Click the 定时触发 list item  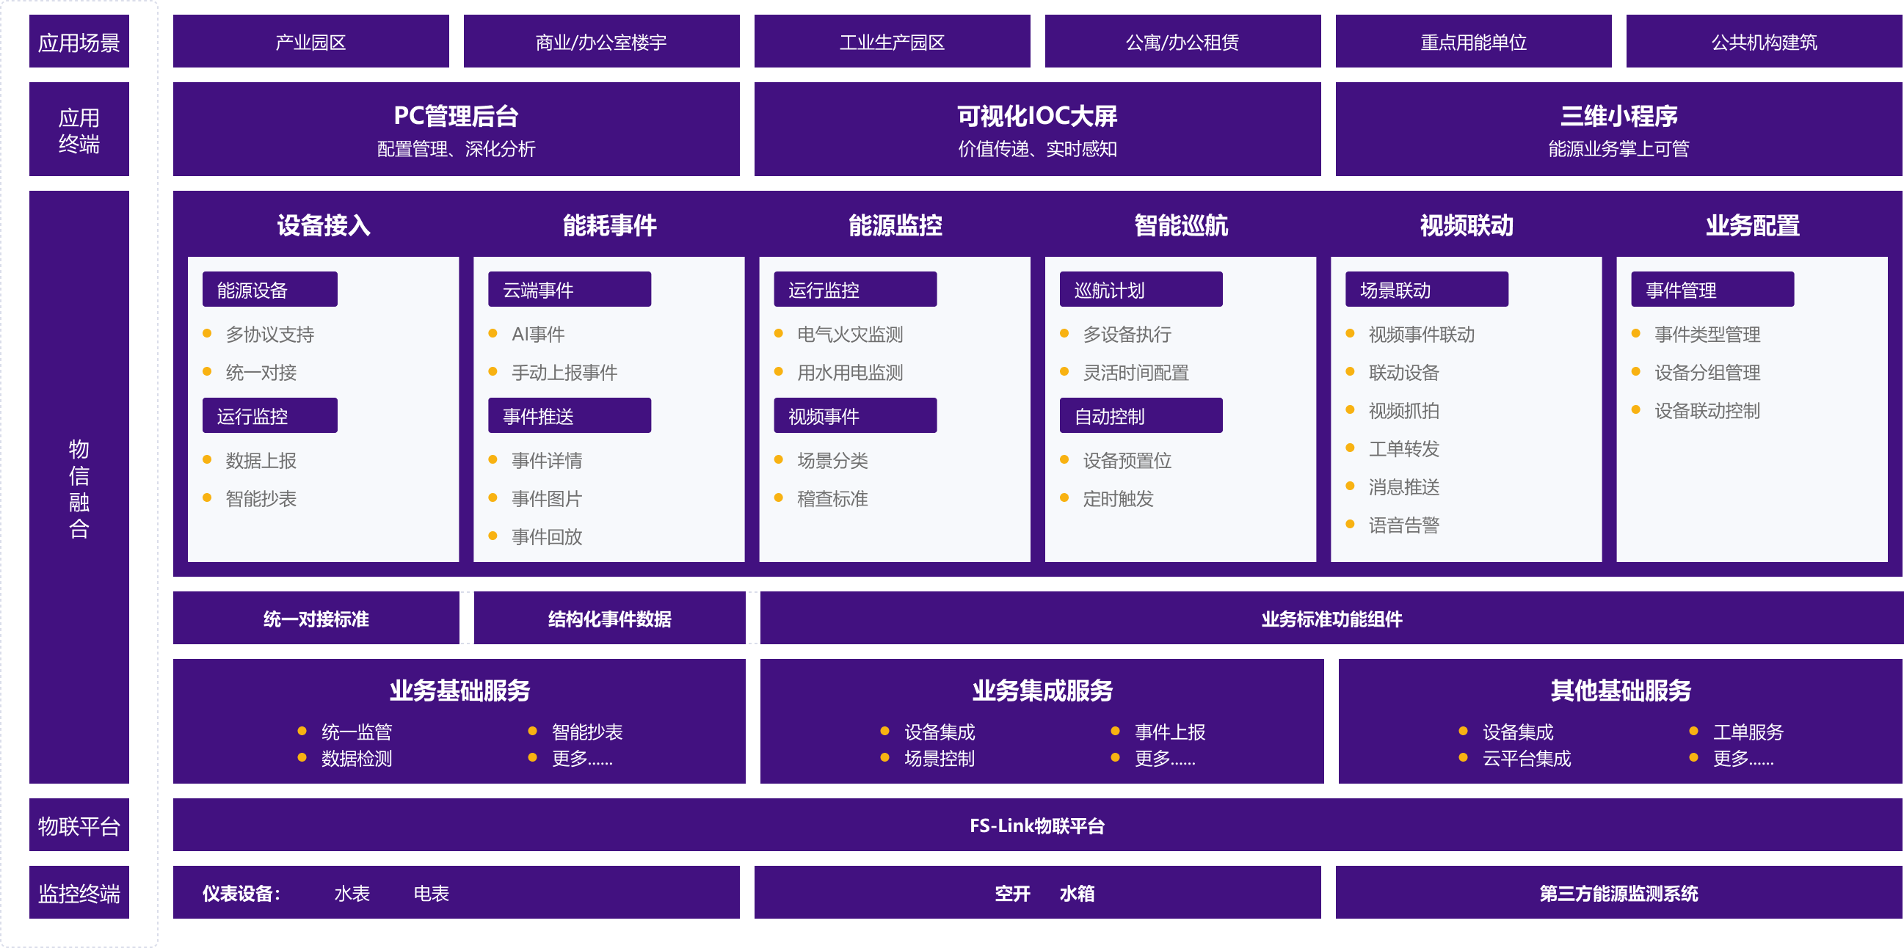click(1119, 499)
